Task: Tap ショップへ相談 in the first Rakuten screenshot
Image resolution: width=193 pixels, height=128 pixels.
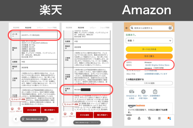Action: point(18,99)
